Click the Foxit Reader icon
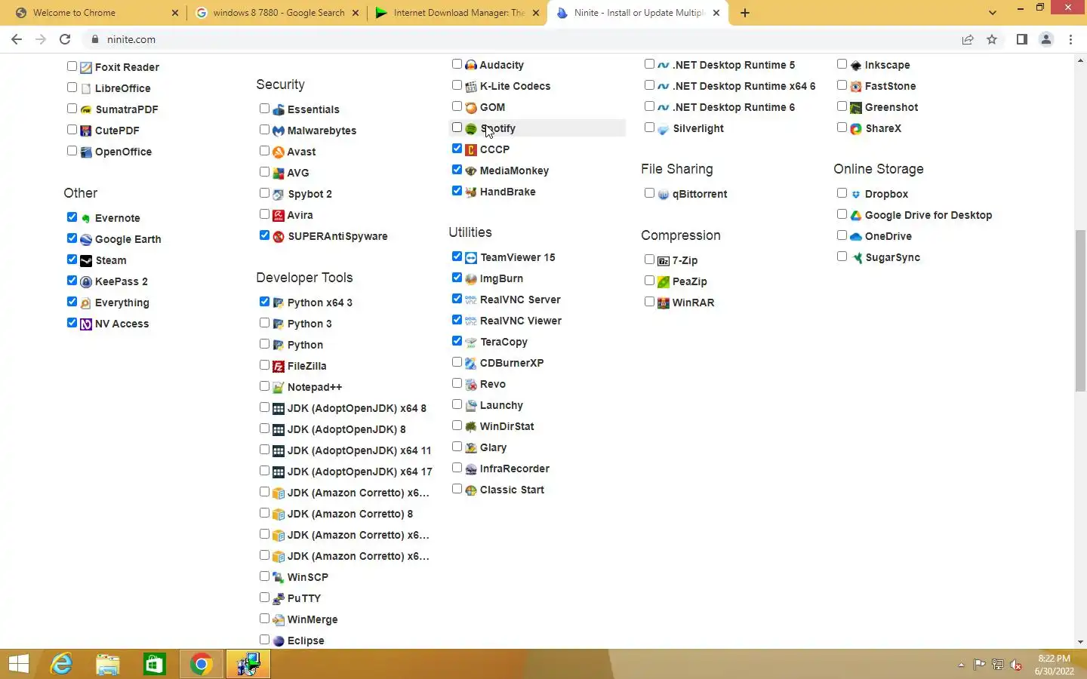 [x=86, y=68]
